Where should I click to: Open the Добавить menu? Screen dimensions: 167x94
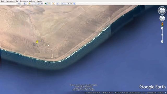coord(32,1)
